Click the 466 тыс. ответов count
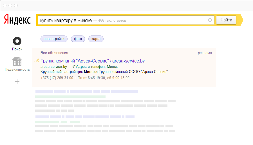Viewport: 253px width, 145px height. pyautogui.click(x=112, y=21)
